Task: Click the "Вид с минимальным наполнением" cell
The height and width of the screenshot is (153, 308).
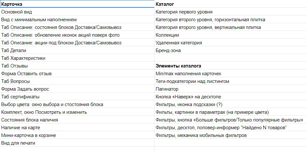Action: pos(39,20)
